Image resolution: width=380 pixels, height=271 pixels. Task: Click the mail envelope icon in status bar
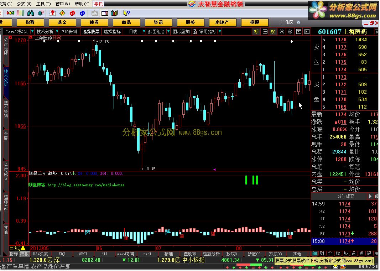[335, 267]
